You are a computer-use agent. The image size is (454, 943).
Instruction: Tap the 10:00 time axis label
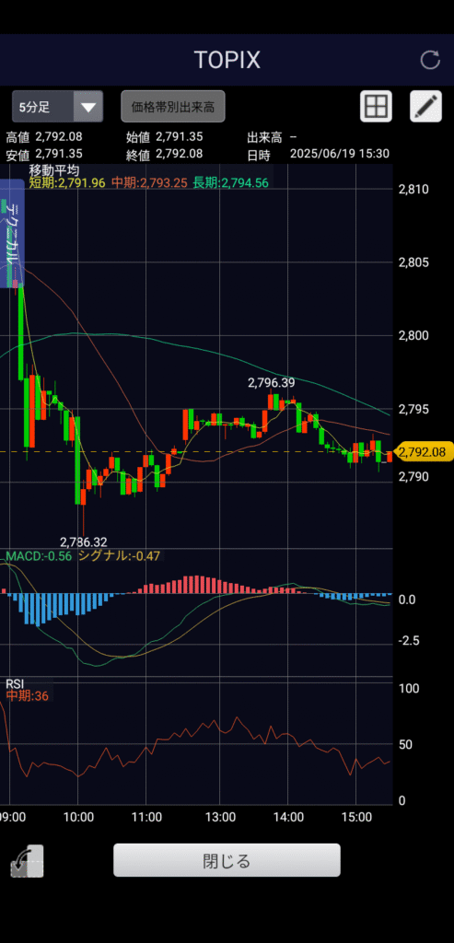tap(78, 818)
